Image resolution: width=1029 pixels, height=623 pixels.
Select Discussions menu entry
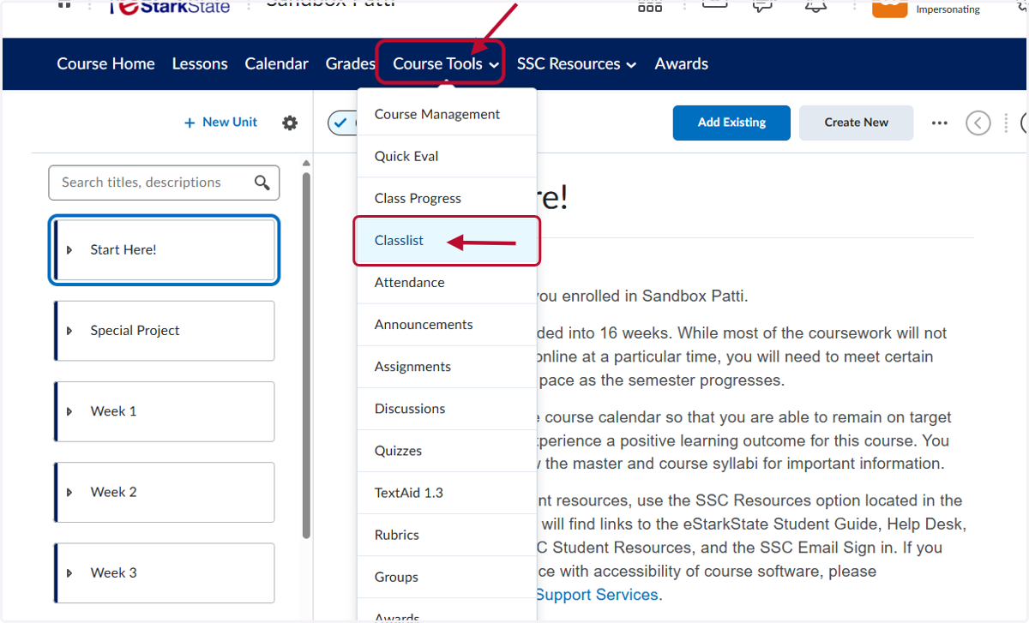pos(447,408)
